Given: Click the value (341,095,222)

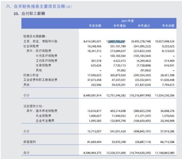Looking at the screenshot, I should pyautogui.click(x=142, y=46).
